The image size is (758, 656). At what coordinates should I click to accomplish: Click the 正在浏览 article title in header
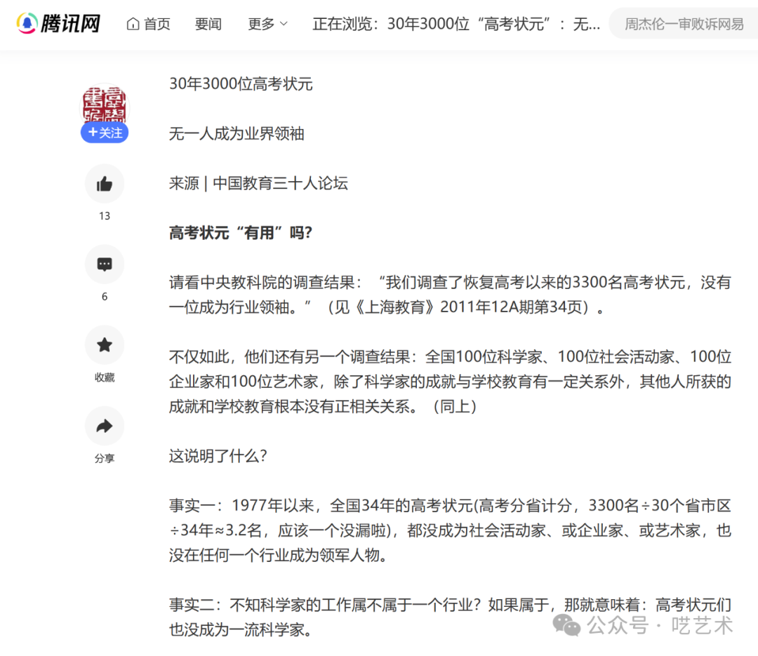coord(456,24)
